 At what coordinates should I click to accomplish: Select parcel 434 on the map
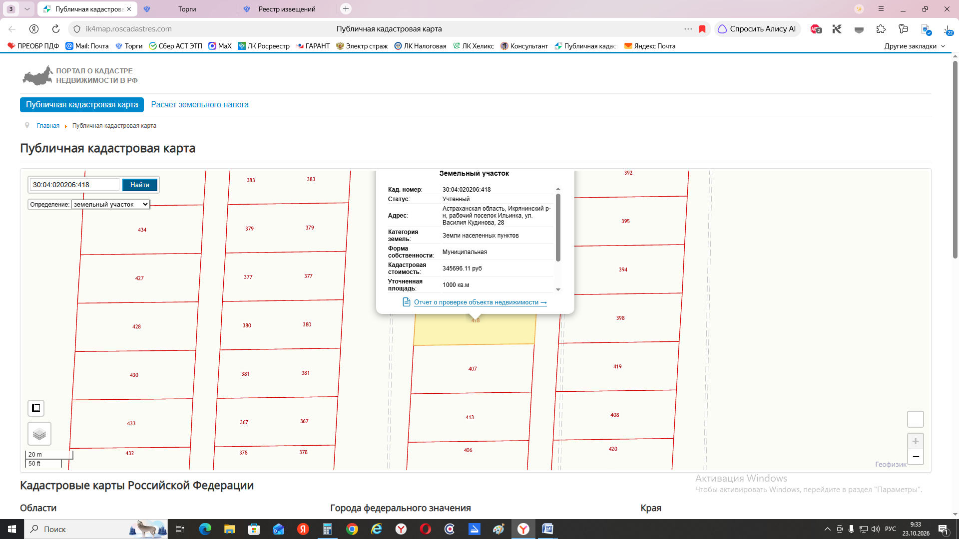point(142,230)
